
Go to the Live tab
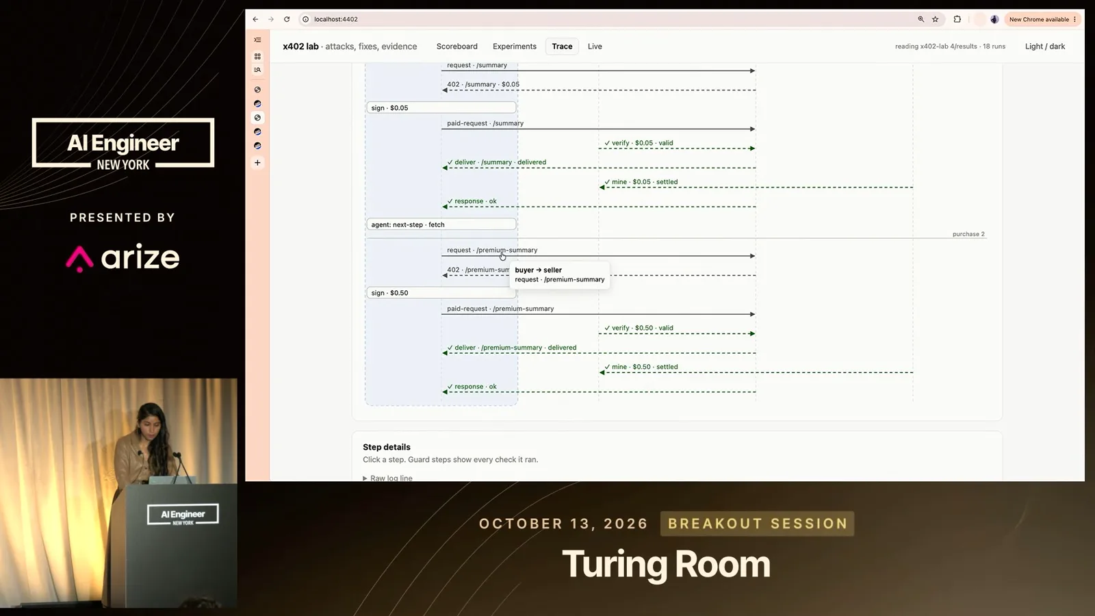[x=595, y=47]
